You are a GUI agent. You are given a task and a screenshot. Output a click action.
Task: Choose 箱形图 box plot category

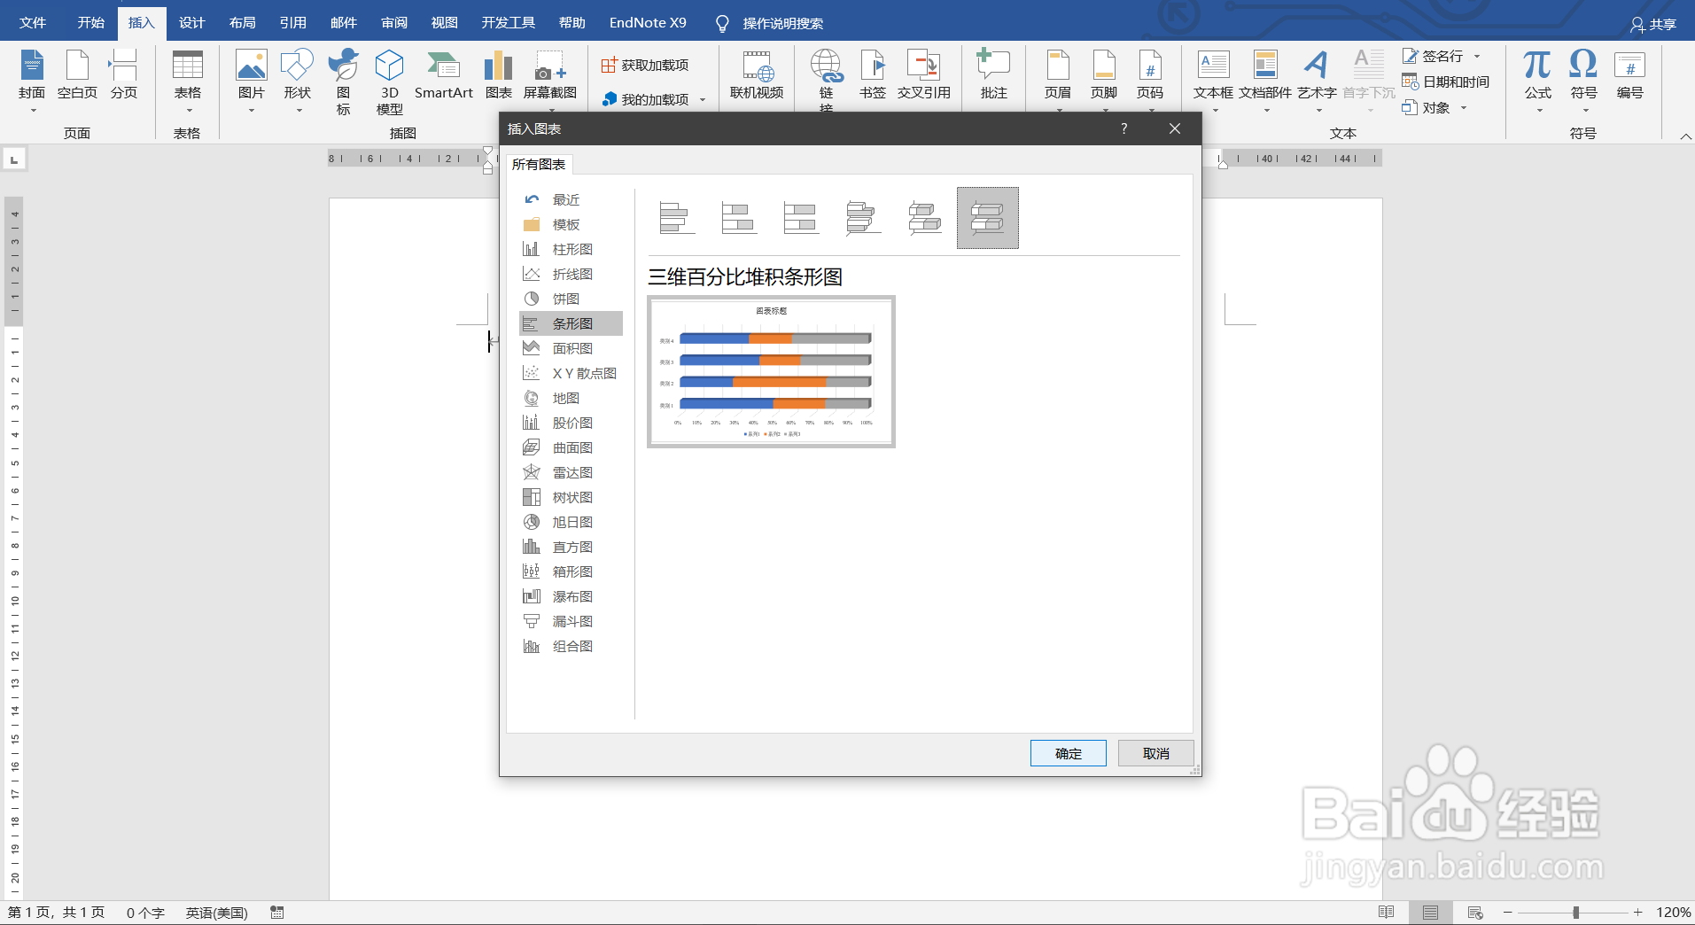pyautogui.click(x=571, y=571)
